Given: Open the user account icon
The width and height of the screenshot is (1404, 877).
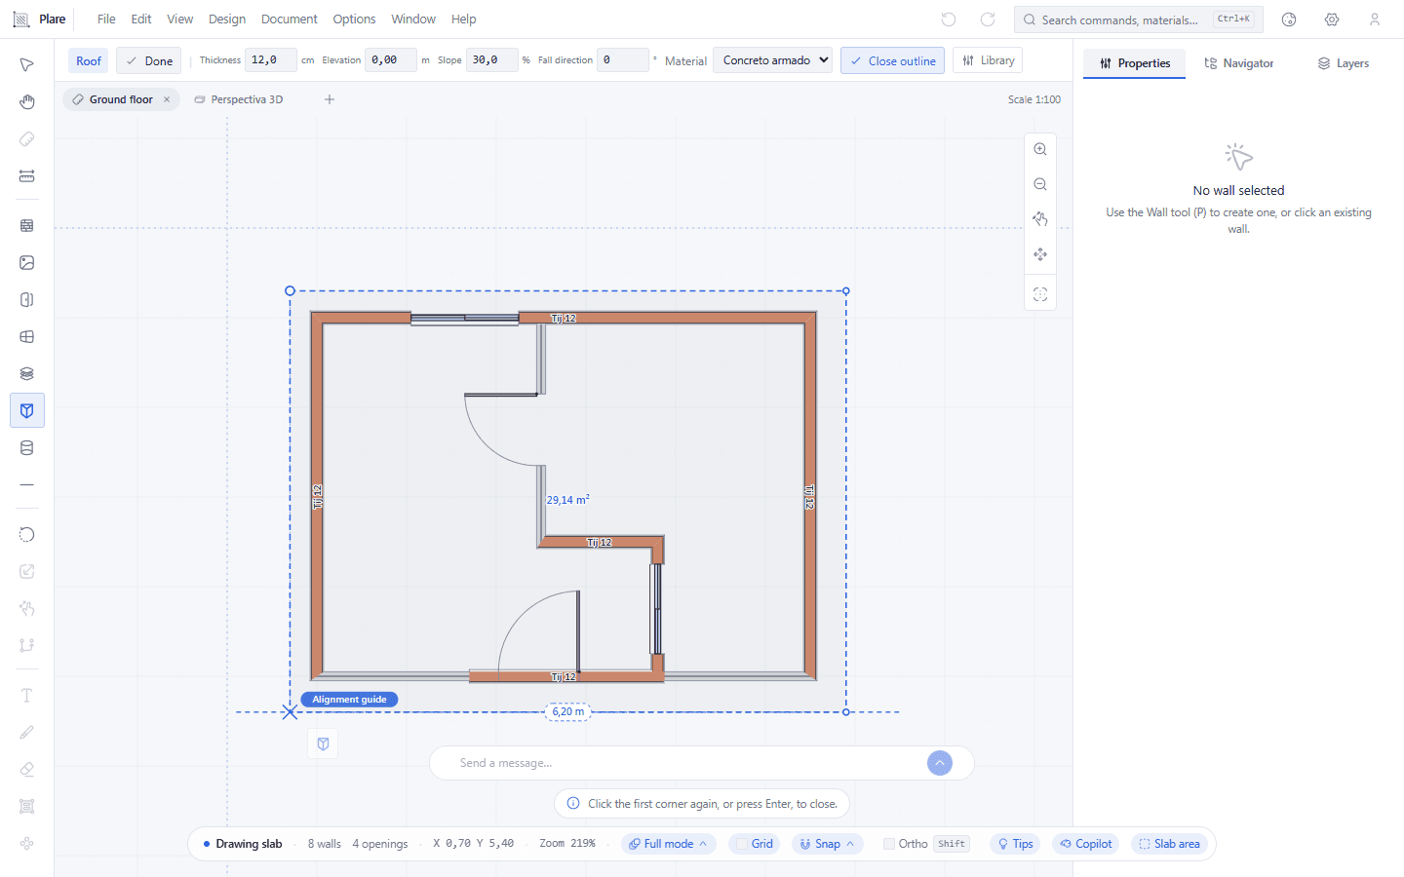Looking at the screenshot, I should point(1375,19).
